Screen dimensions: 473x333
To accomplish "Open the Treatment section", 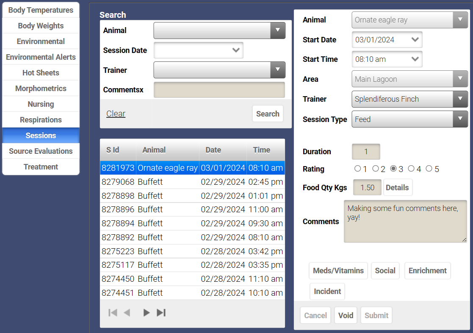I will pos(41,166).
